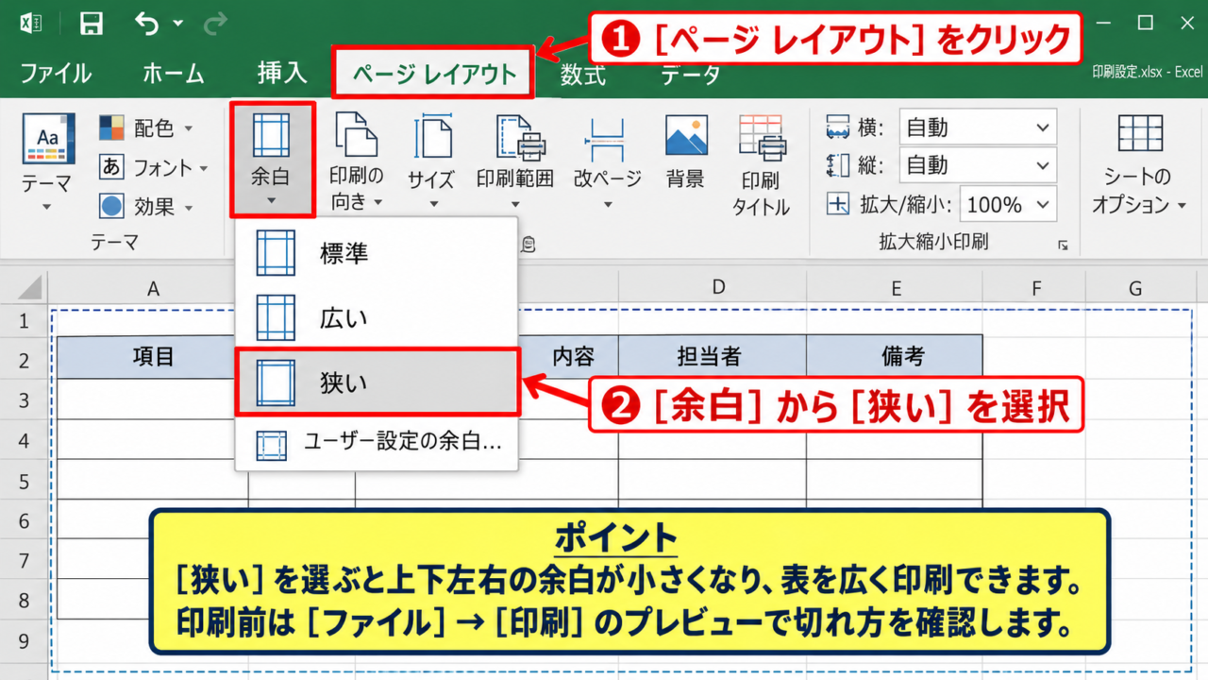Open the 横 width 自動 combo box
Screen dimensions: 1208x680
coord(978,127)
